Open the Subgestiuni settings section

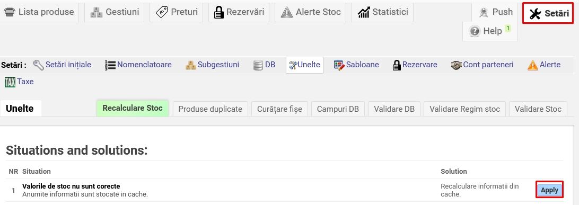pyautogui.click(x=212, y=65)
